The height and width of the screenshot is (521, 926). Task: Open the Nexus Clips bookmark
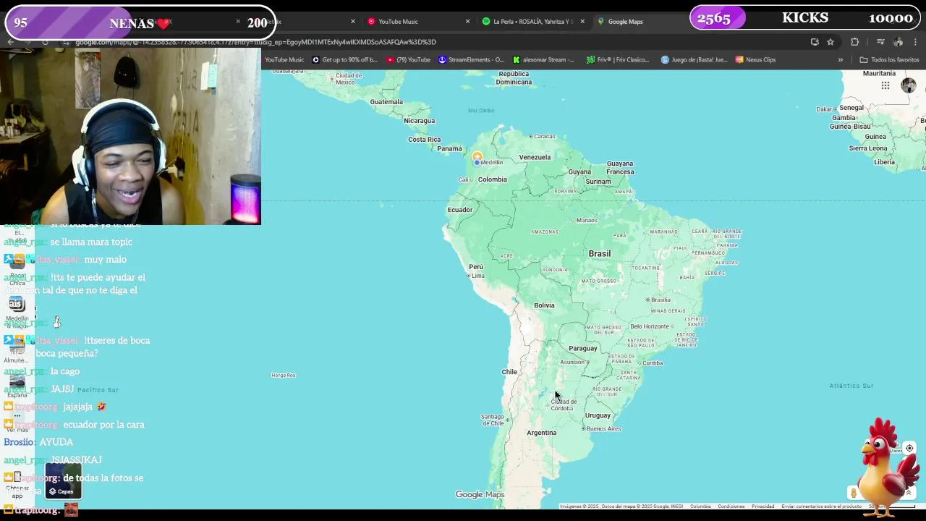tap(755, 60)
